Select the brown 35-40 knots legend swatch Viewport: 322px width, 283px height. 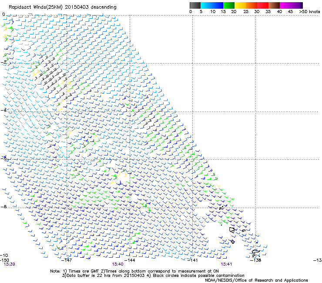coord(274,5)
